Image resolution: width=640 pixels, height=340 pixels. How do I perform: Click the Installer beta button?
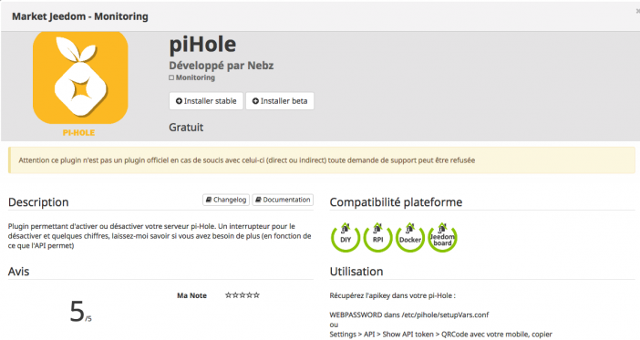tap(280, 101)
